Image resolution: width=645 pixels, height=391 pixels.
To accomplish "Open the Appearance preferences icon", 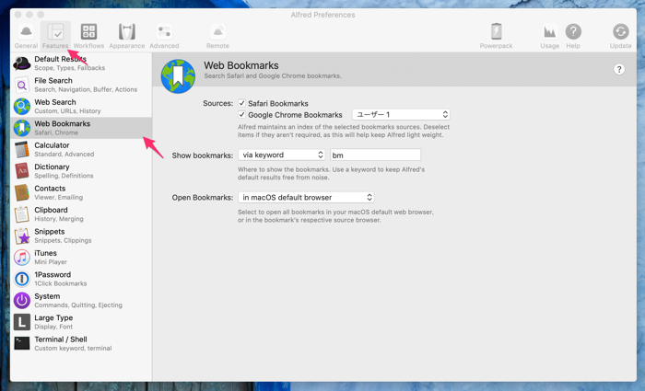I will pyautogui.click(x=127, y=35).
